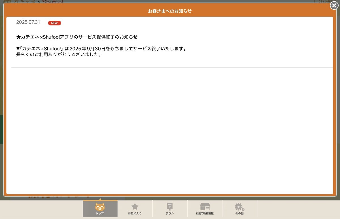Viewport: 340px width, 219px height.
Task: Click the red NEW badge on the notice
Action: coord(54,23)
